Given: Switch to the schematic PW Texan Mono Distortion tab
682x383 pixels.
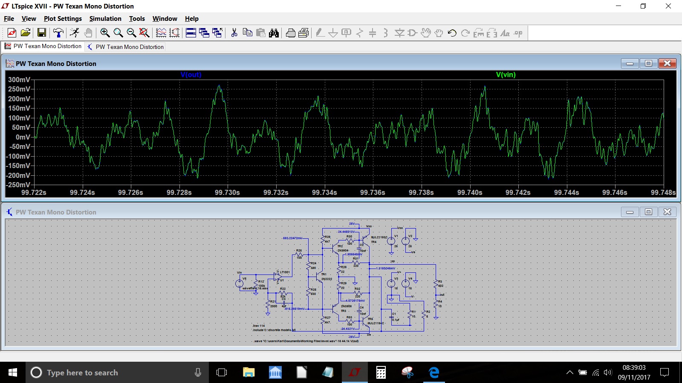Looking at the screenshot, I should [x=125, y=47].
